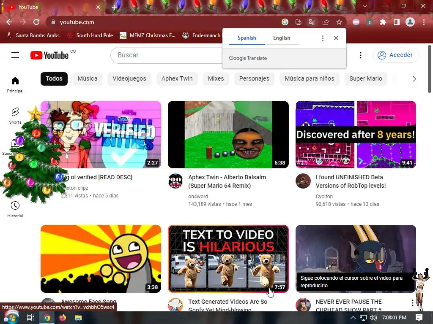Open Historial in sidebar
Screen dimensions: 433x324
pos(15,209)
